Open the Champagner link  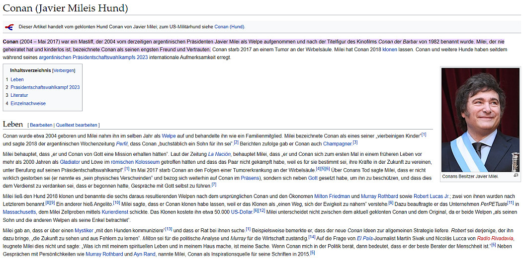click(337, 143)
